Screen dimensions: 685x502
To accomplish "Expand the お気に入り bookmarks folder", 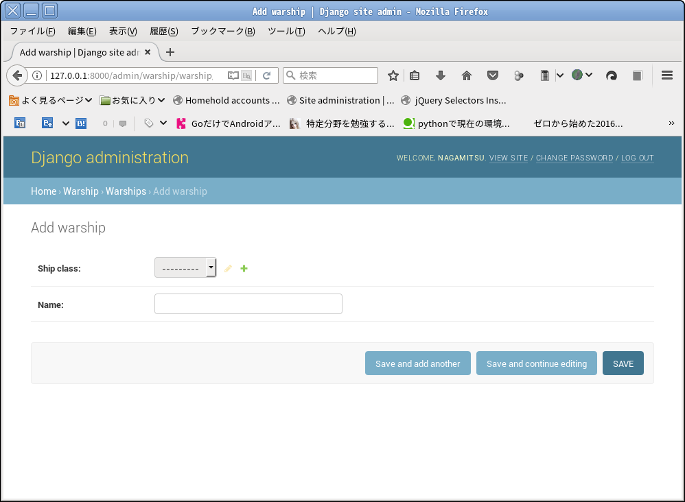I will (132, 100).
